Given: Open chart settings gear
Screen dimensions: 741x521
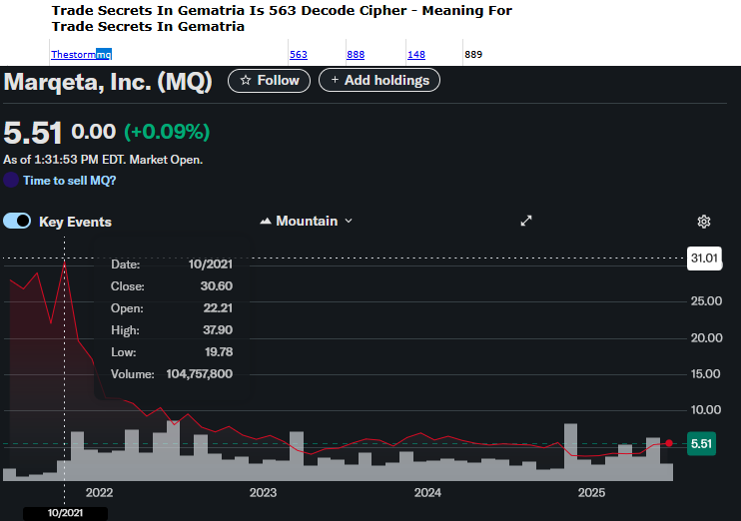Looking at the screenshot, I should point(704,222).
